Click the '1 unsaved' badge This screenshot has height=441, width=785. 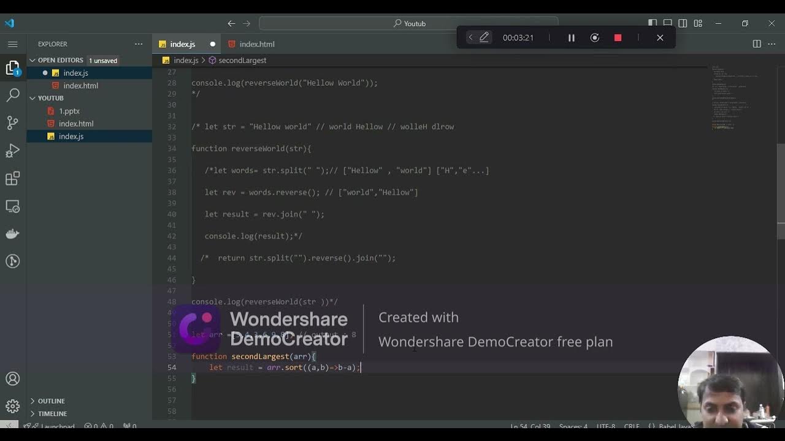coord(103,61)
